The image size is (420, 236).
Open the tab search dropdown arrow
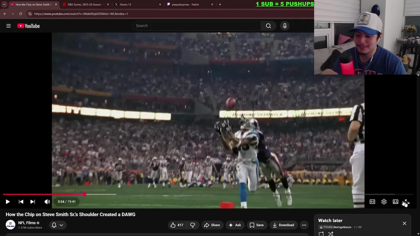(4, 5)
